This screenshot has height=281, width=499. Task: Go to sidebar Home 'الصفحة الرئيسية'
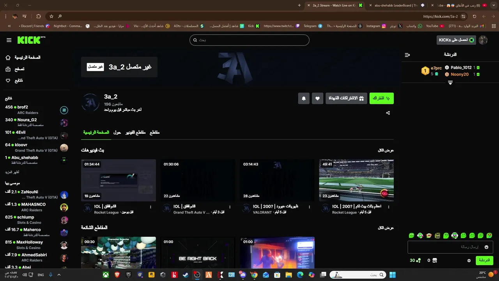(x=23, y=58)
